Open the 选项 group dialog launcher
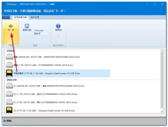168x127 pixels. pyautogui.click(x=49, y=46)
